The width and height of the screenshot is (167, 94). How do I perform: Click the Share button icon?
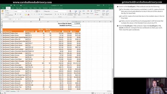(111, 8)
